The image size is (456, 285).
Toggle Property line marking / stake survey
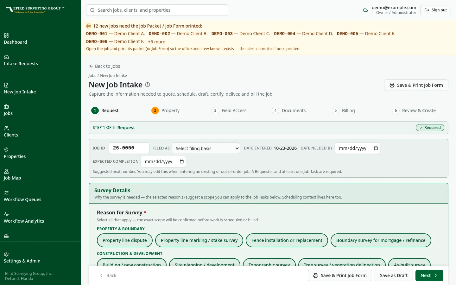point(199,240)
